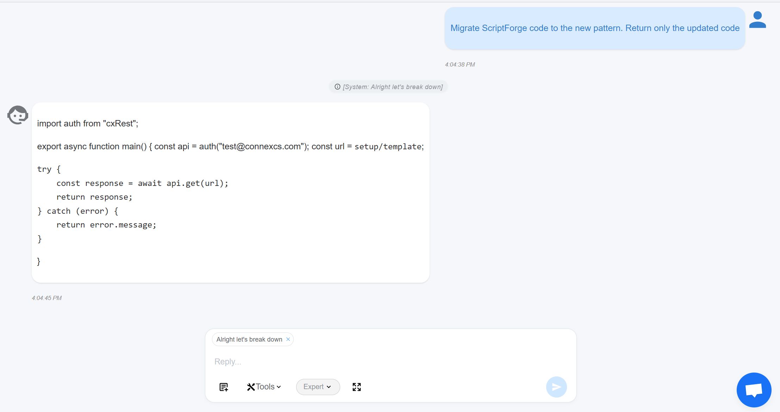780x412 pixels.
Task: Open the fullscreen expand editor icon
Action: pyautogui.click(x=357, y=387)
